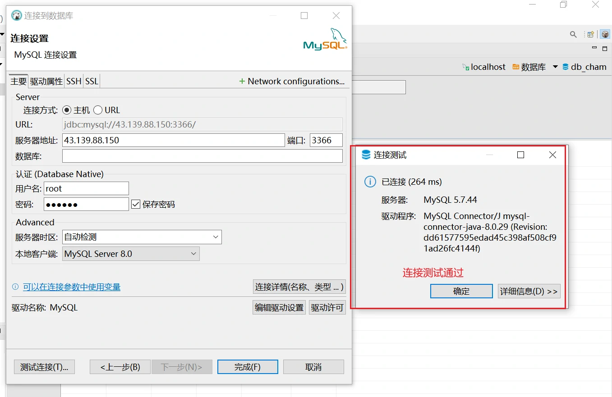This screenshot has width=612, height=397.
Task: Go back with <上一步(B) button
Action: pos(120,367)
